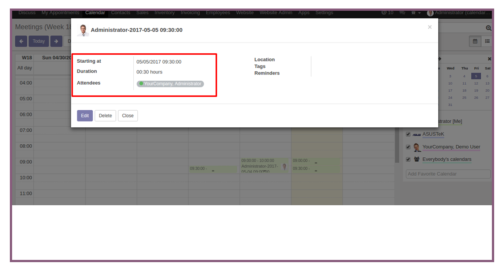Advance the mini calendar with its right arrow
This screenshot has height=272, width=504.
pyautogui.click(x=440, y=59)
